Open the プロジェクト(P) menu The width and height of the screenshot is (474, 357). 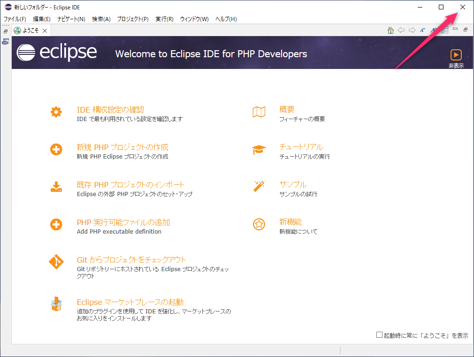[x=133, y=19]
